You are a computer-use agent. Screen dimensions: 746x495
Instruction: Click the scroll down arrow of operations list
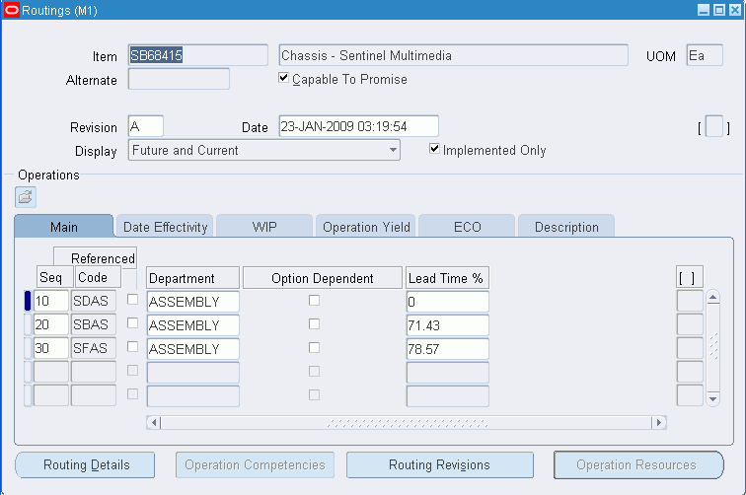pyautogui.click(x=712, y=399)
